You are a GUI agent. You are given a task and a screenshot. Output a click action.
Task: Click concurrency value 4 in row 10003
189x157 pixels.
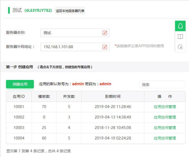(69, 128)
